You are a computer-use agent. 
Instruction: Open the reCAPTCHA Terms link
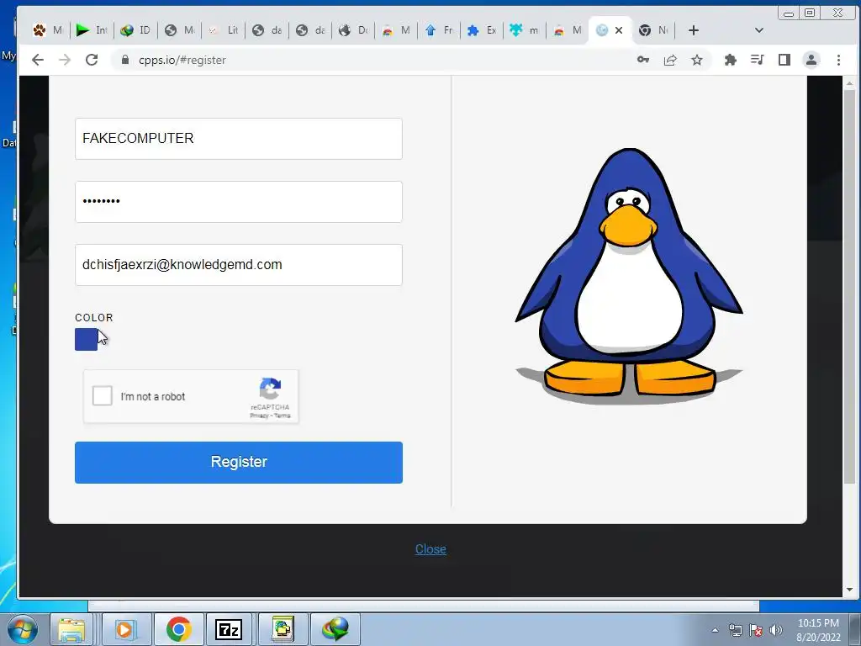click(x=283, y=416)
